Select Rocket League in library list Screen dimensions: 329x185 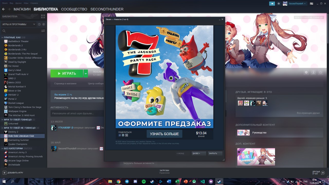[16, 103]
